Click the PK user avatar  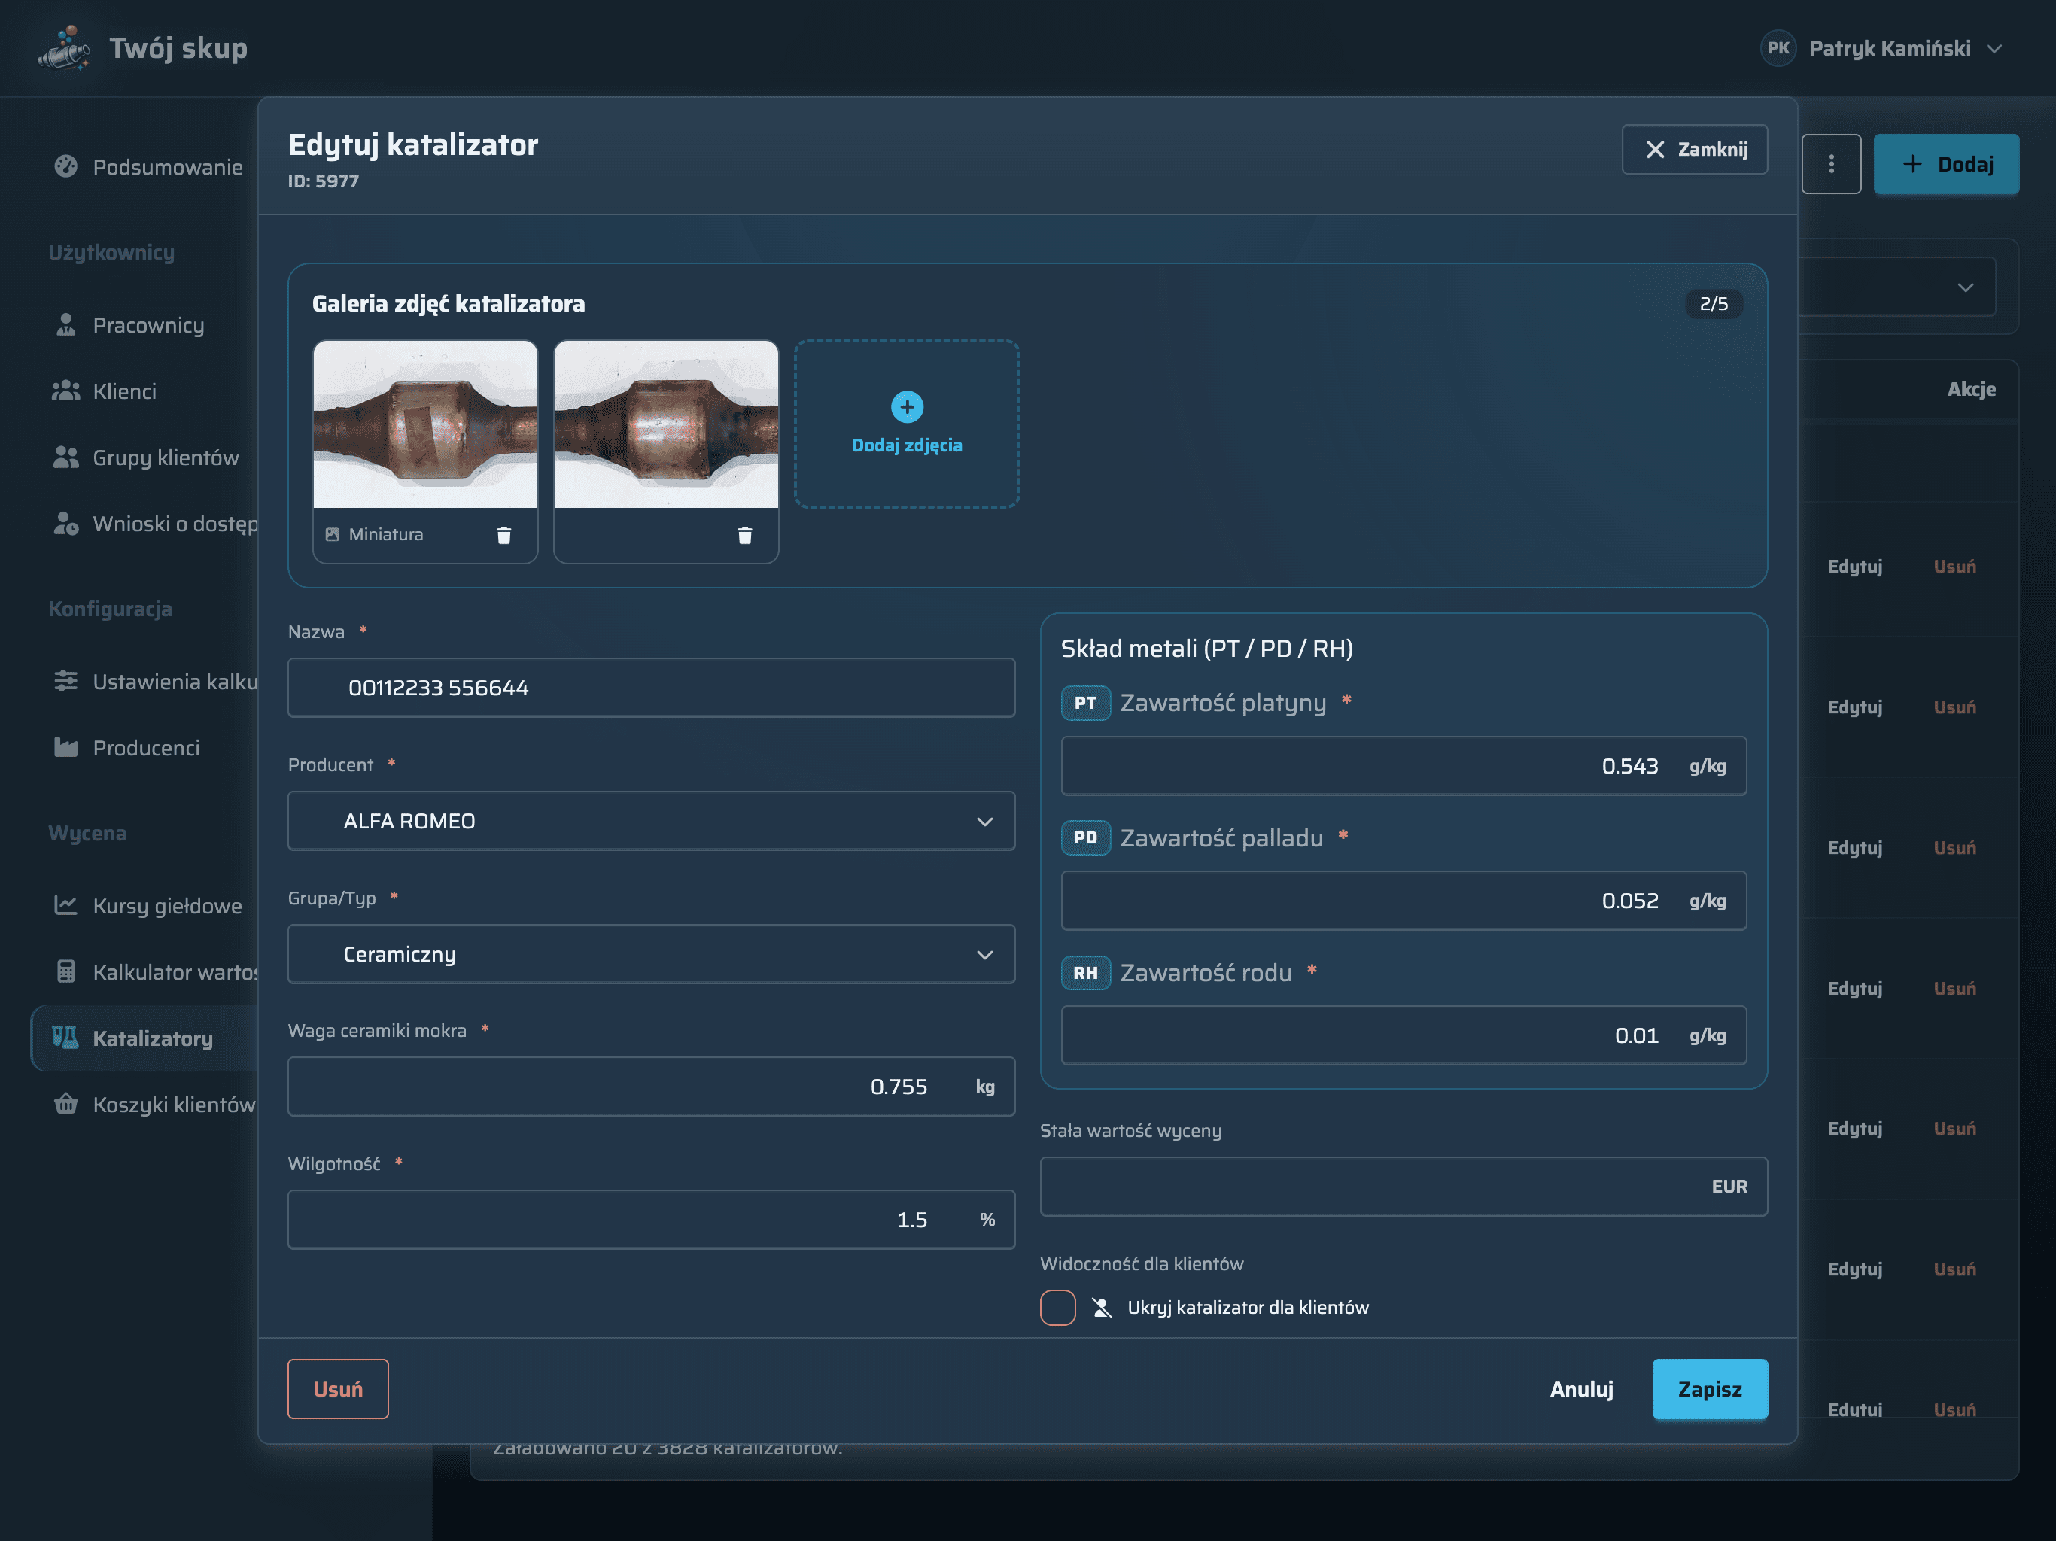(1778, 48)
